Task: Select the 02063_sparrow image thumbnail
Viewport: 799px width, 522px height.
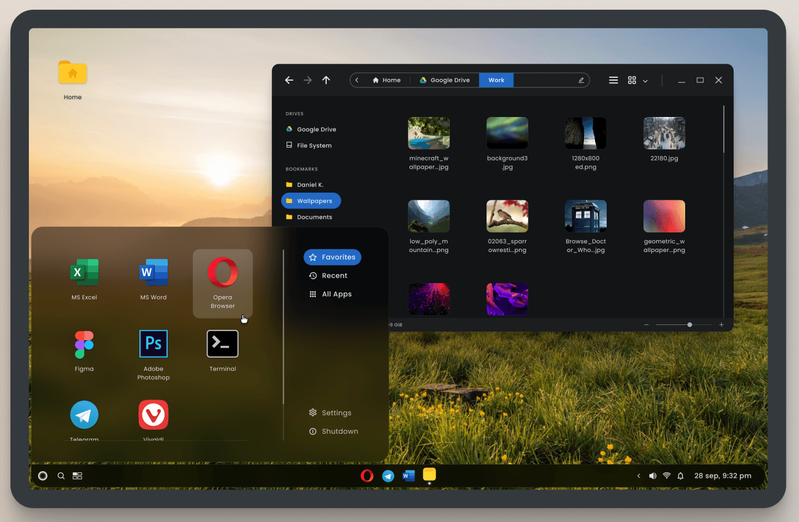Action: 507,216
